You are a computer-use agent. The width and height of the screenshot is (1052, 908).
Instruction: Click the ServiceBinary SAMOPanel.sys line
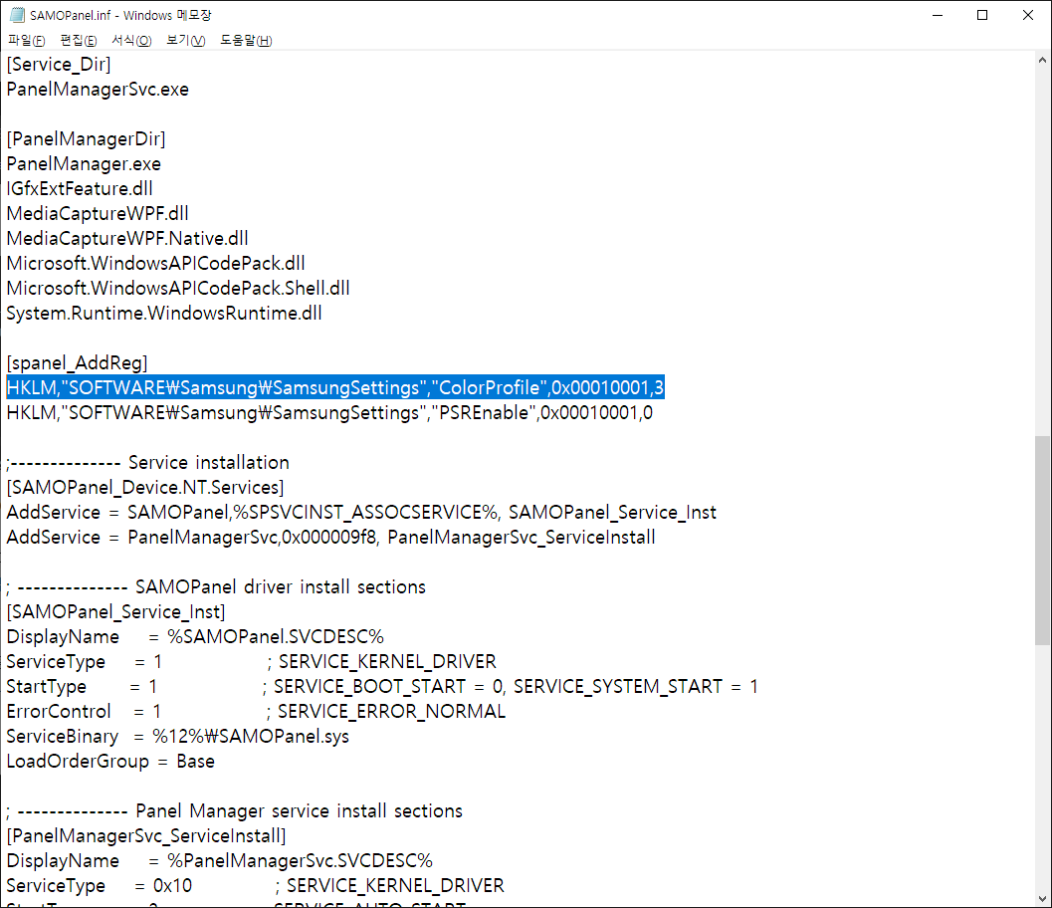coord(178,736)
